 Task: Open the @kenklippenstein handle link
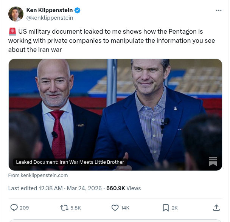[x=50, y=18]
